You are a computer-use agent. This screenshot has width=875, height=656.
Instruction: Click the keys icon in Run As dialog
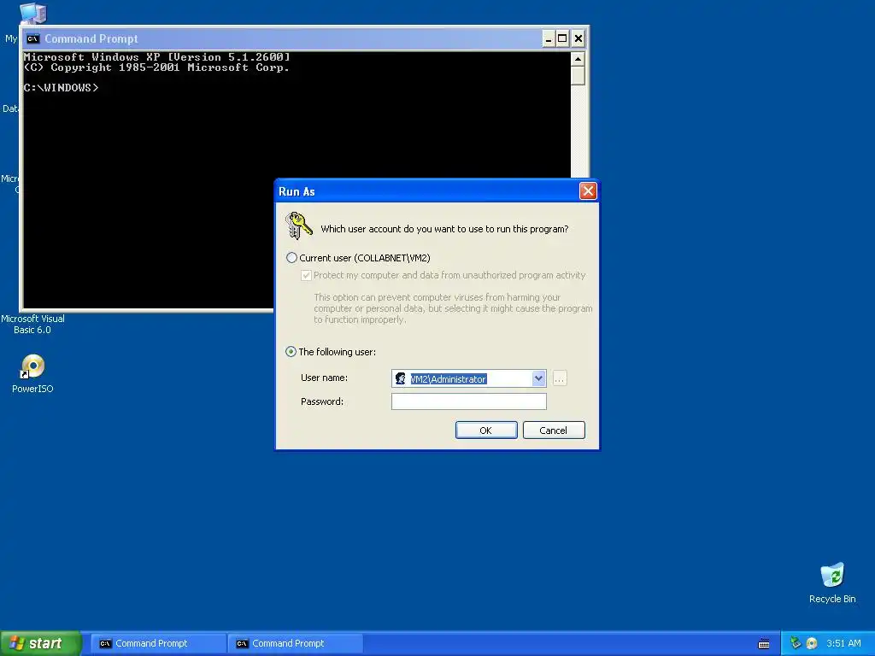[298, 225]
